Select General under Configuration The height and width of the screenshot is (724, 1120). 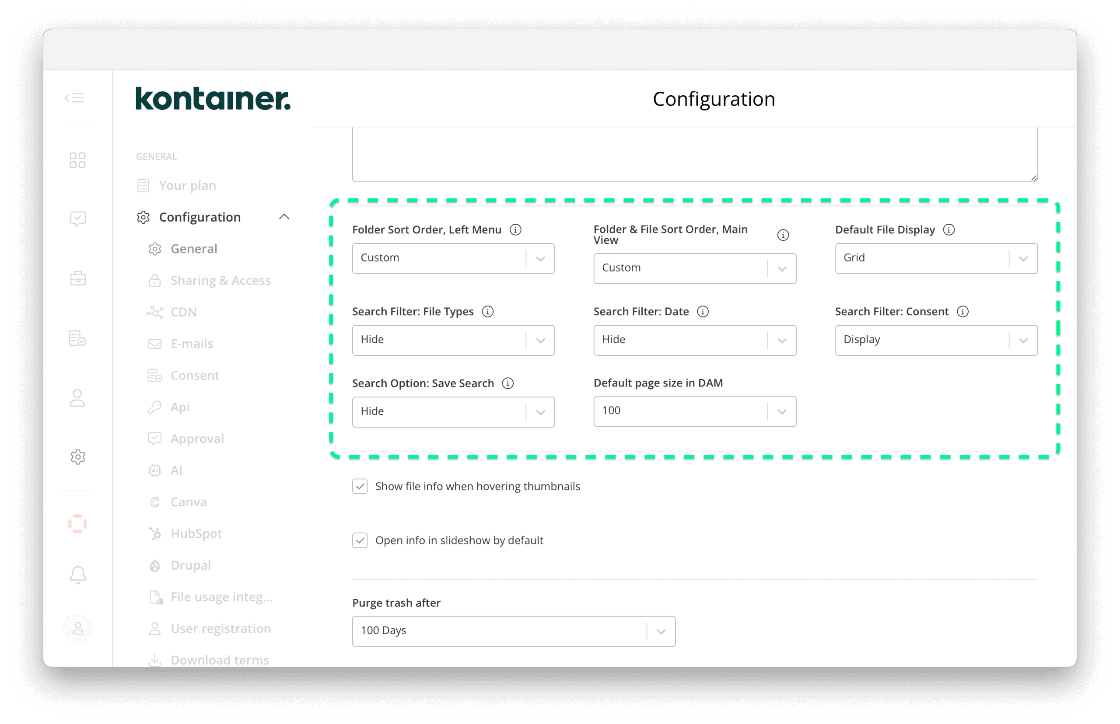pyautogui.click(x=193, y=249)
